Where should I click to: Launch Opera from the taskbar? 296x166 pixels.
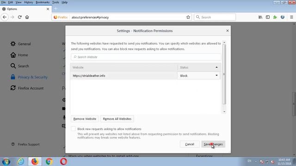click(x=63, y=161)
